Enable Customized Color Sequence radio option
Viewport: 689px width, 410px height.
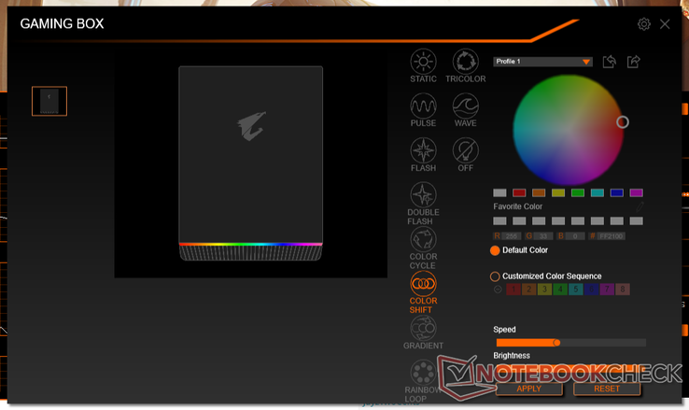point(495,276)
